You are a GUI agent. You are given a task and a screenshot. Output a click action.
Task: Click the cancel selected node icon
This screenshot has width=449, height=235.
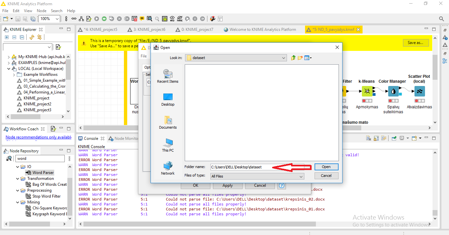coord(119,19)
